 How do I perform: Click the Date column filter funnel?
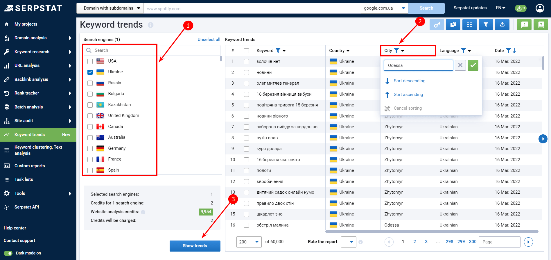point(508,51)
